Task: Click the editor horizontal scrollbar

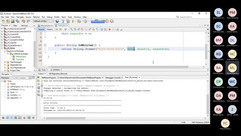Action: click(x=119, y=67)
